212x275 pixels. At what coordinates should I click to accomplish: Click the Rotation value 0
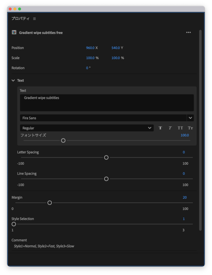[87, 68]
